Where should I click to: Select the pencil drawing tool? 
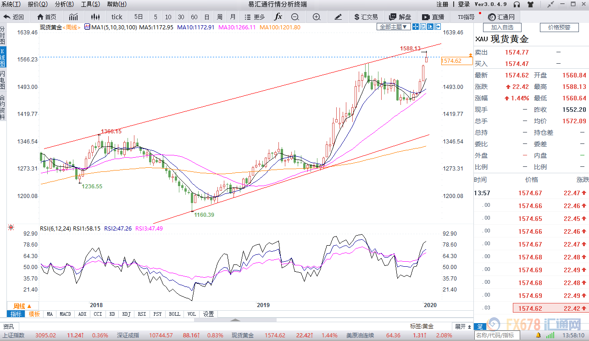coord(338,17)
